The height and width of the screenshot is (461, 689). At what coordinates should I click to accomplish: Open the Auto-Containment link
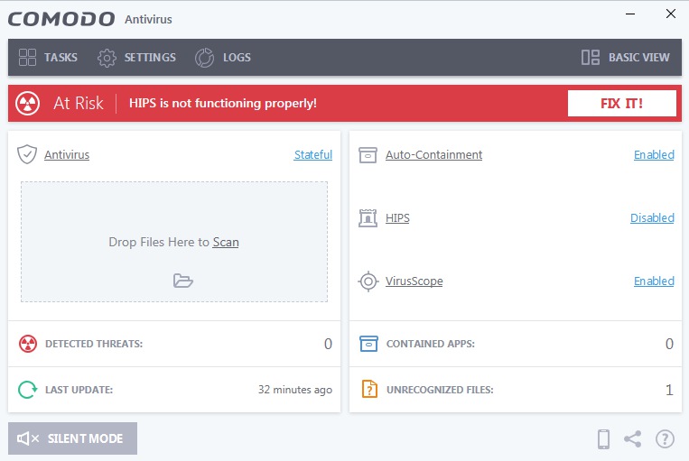click(x=433, y=154)
